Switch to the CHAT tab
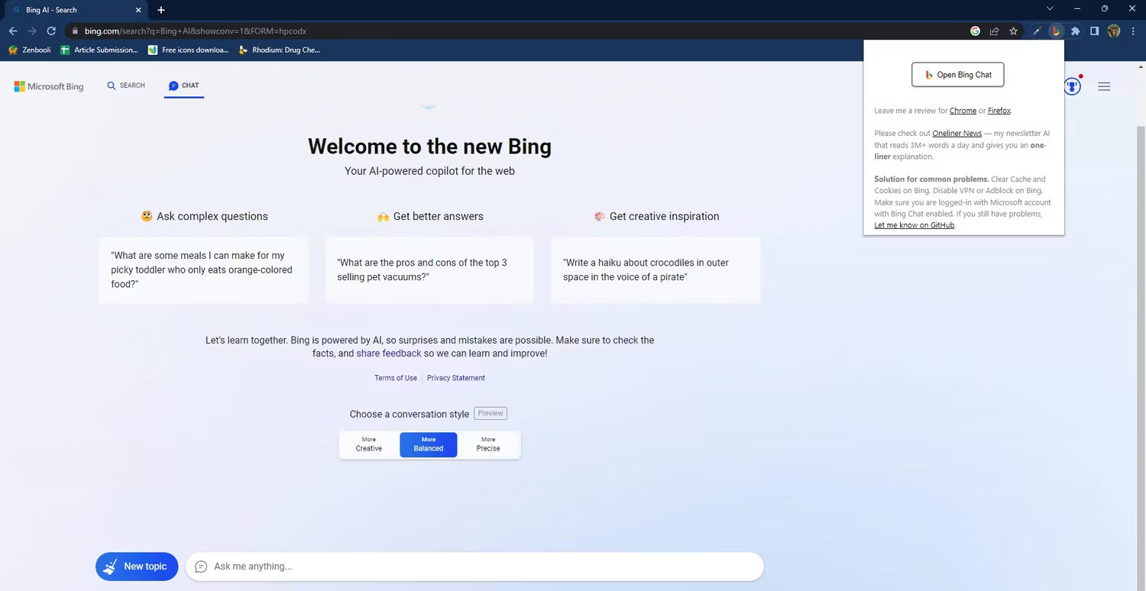This screenshot has width=1146, height=591. coord(184,86)
